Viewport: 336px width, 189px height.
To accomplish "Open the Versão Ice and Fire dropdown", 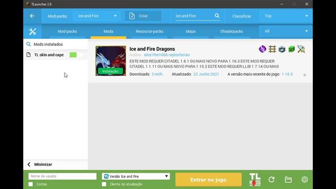I will 136,176.
